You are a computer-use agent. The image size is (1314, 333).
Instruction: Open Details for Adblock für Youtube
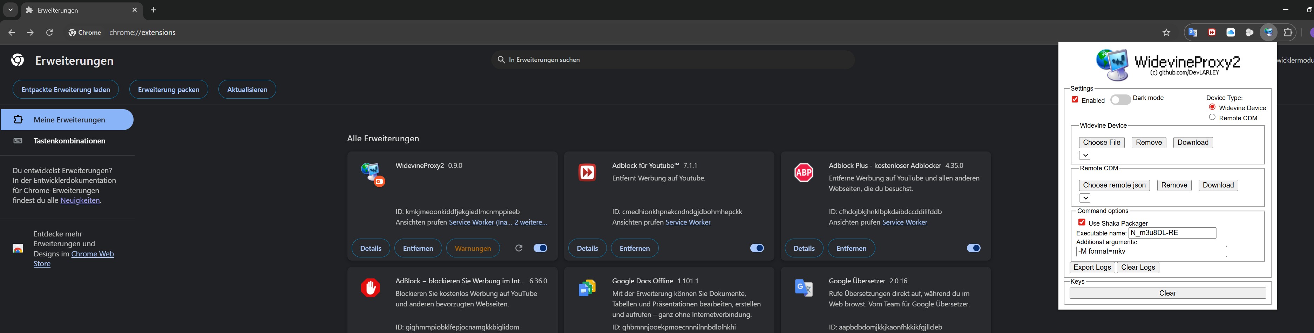(x=588, y=248)
